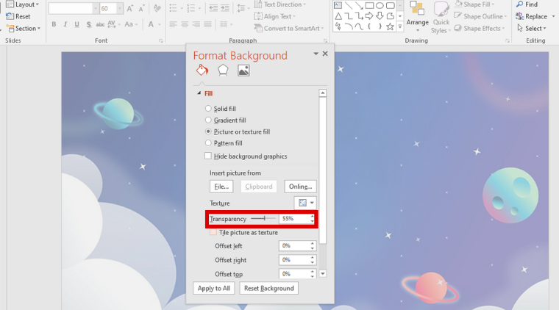Open the Texture picker dropdown
This screenshot has width=559, height=310.
pyautogui.click(x=305, y=203)
